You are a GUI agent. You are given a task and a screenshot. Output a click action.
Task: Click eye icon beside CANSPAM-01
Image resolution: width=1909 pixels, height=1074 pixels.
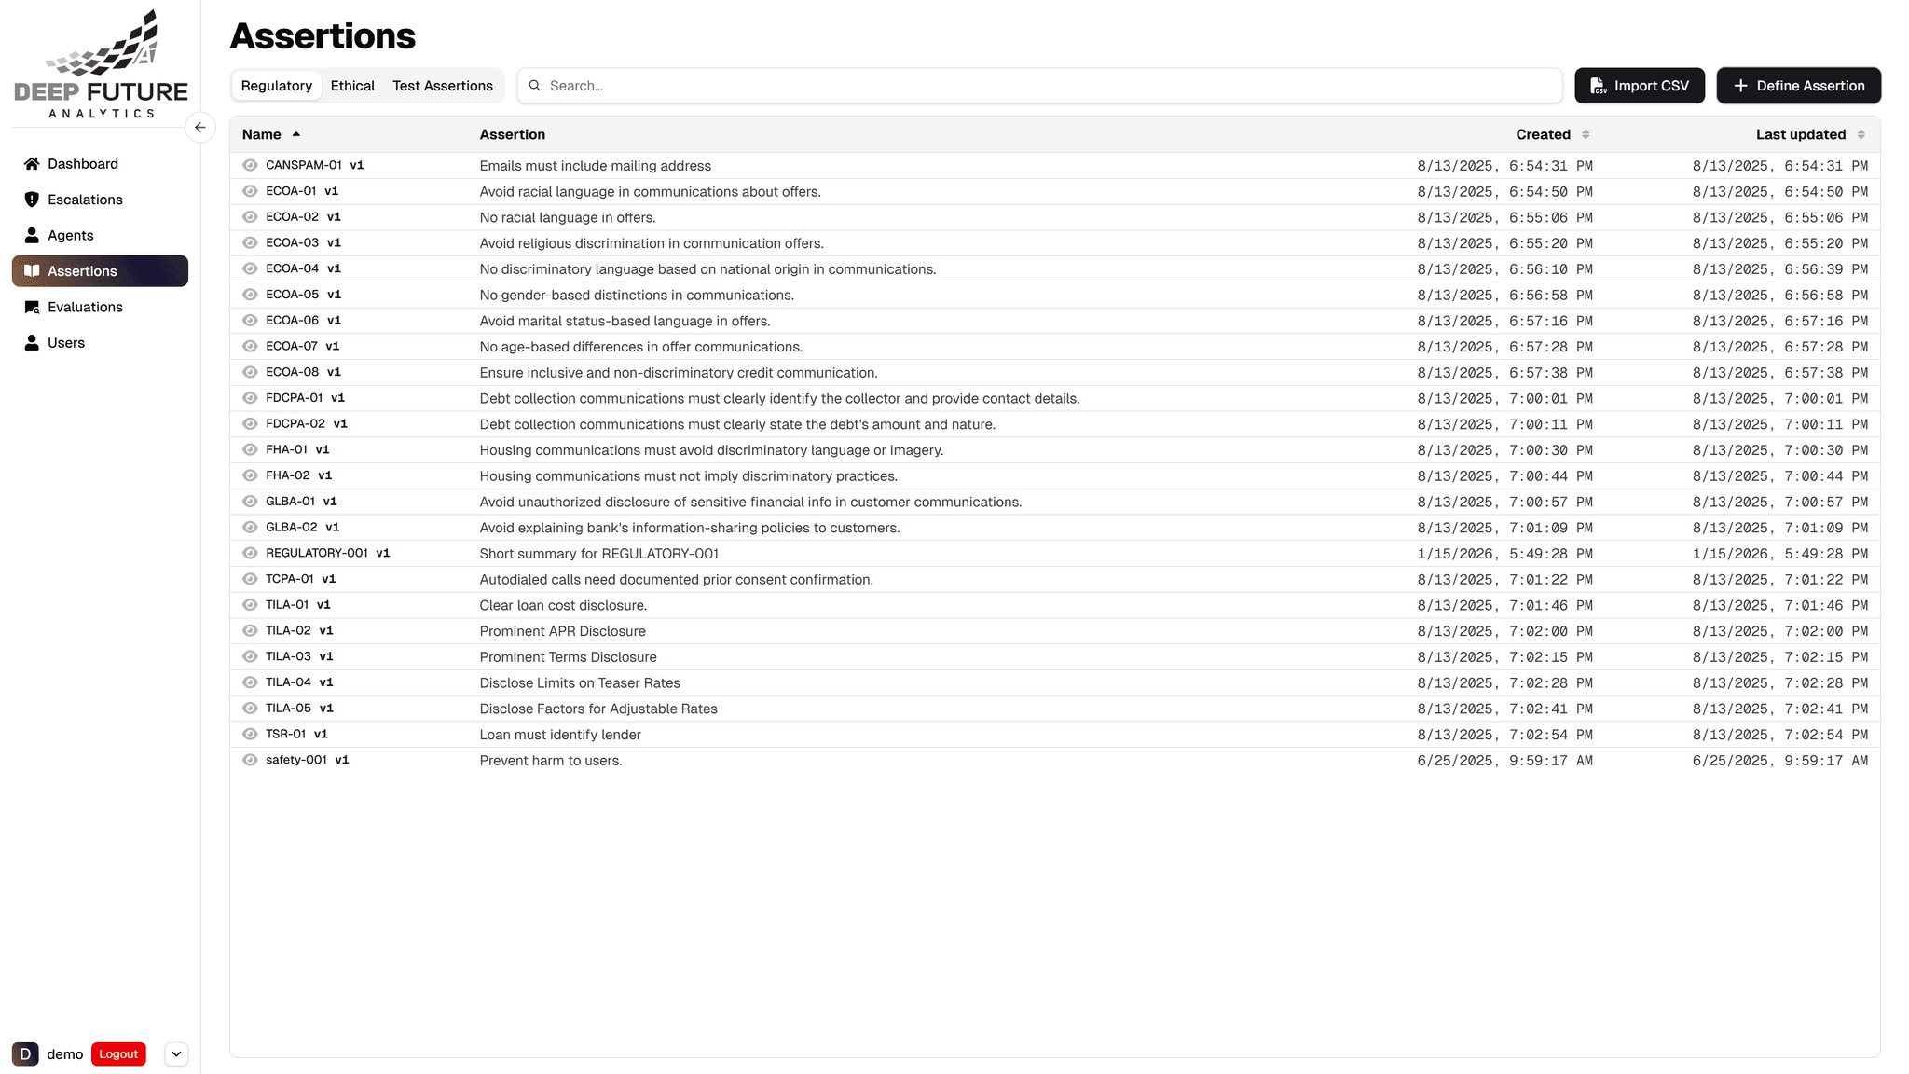tap(250, 165)
